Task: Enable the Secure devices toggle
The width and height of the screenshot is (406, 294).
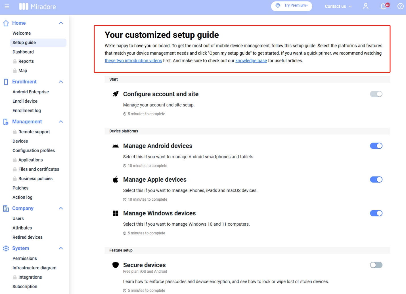Action: [376, 265]
